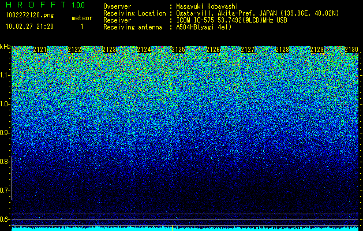The image size is (363, 231).
Task: Click the Ovserver field label
Action: [x=117, y=6]
